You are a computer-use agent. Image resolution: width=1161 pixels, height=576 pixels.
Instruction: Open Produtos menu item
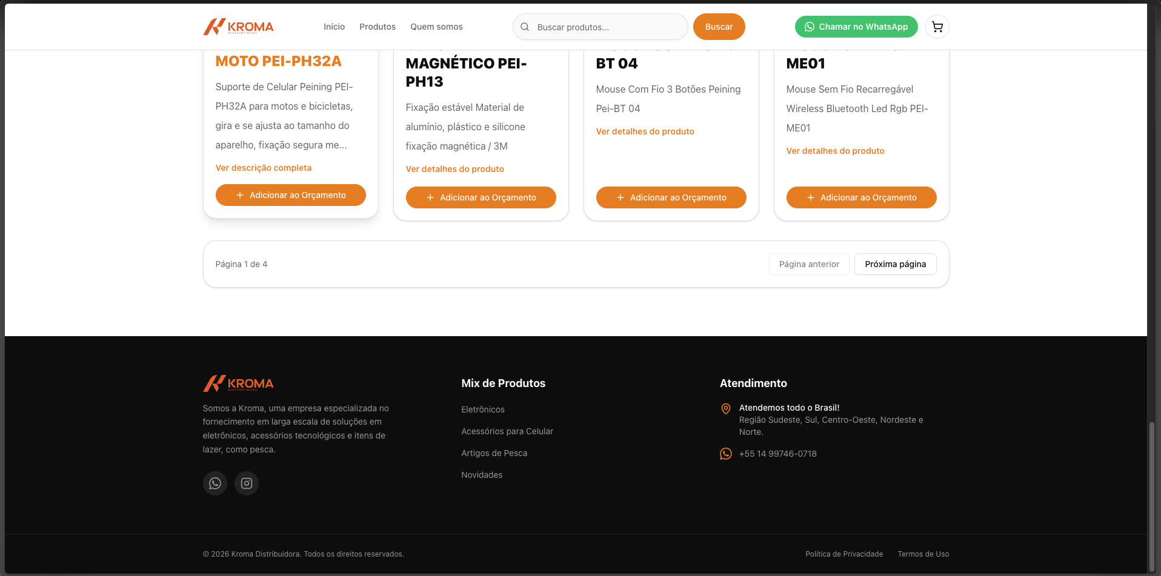(x=378, y=27)
